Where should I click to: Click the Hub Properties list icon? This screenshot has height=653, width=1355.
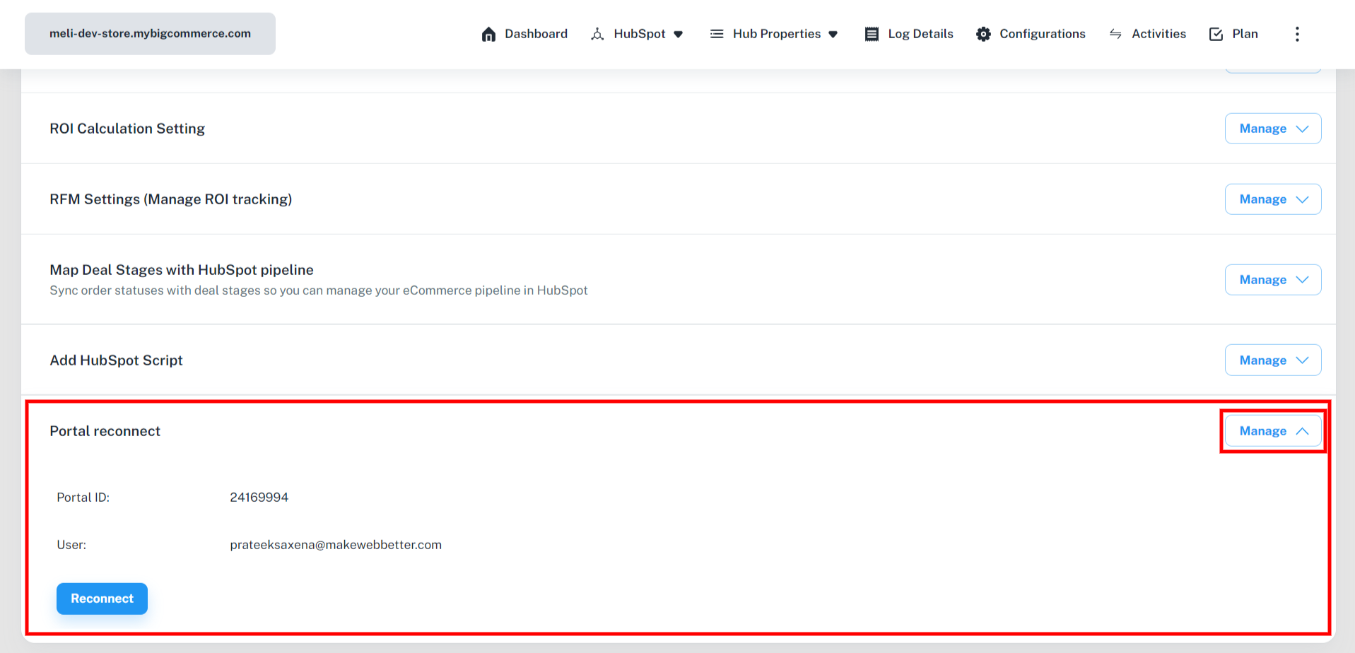click(x=717, y=34)
